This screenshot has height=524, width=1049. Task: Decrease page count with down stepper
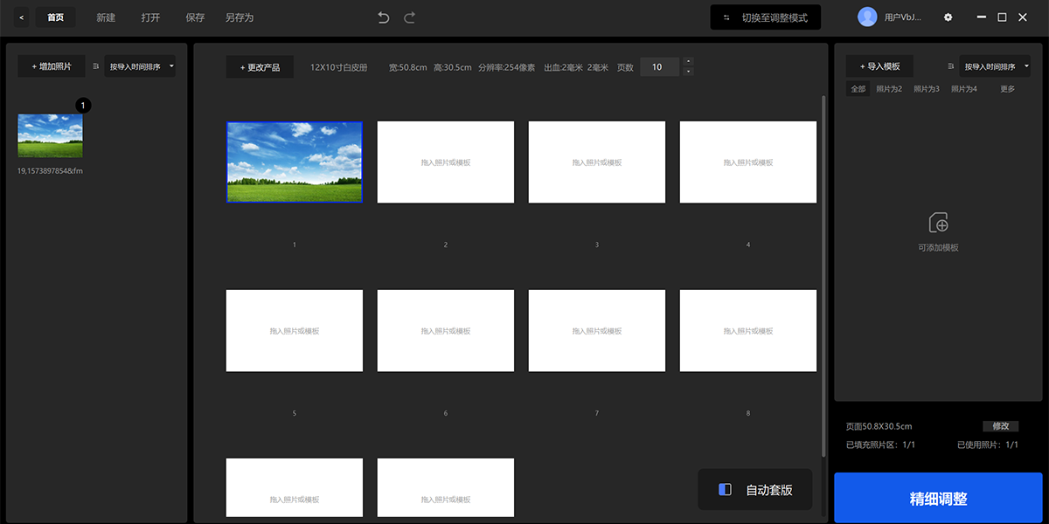tap(688, 72)
